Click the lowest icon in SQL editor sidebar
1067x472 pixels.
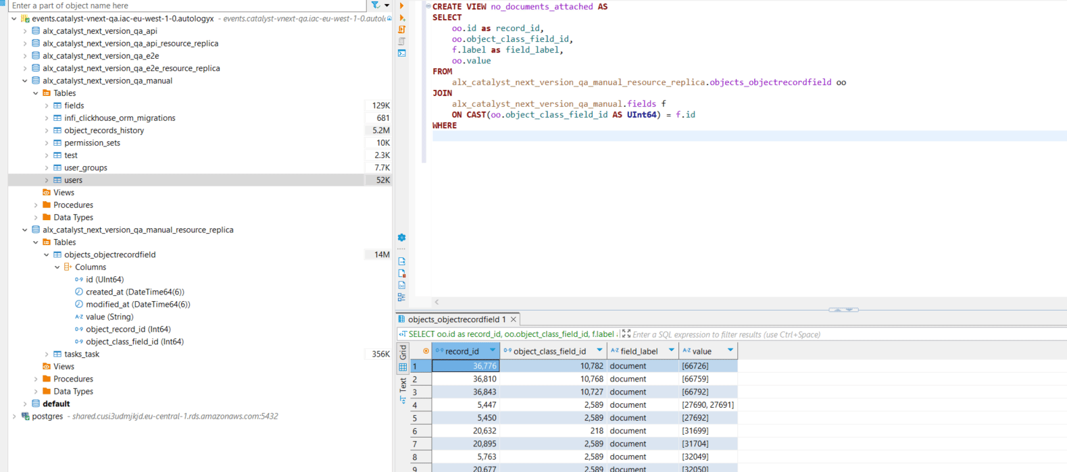402,297
